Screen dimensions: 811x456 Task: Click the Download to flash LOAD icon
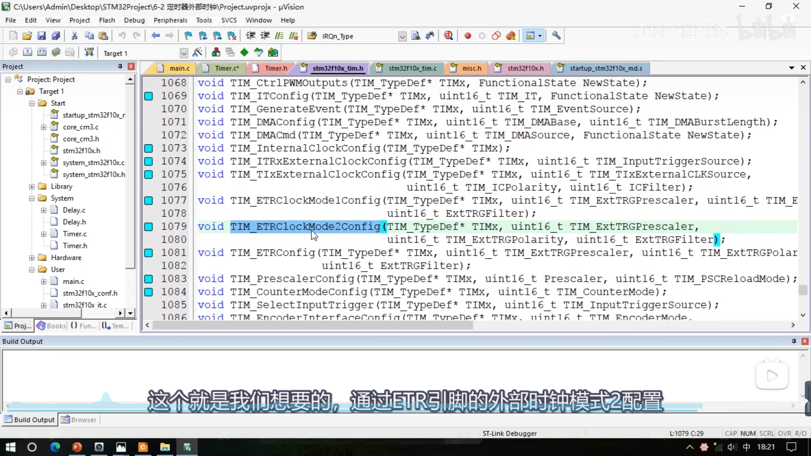coord(89,53)
